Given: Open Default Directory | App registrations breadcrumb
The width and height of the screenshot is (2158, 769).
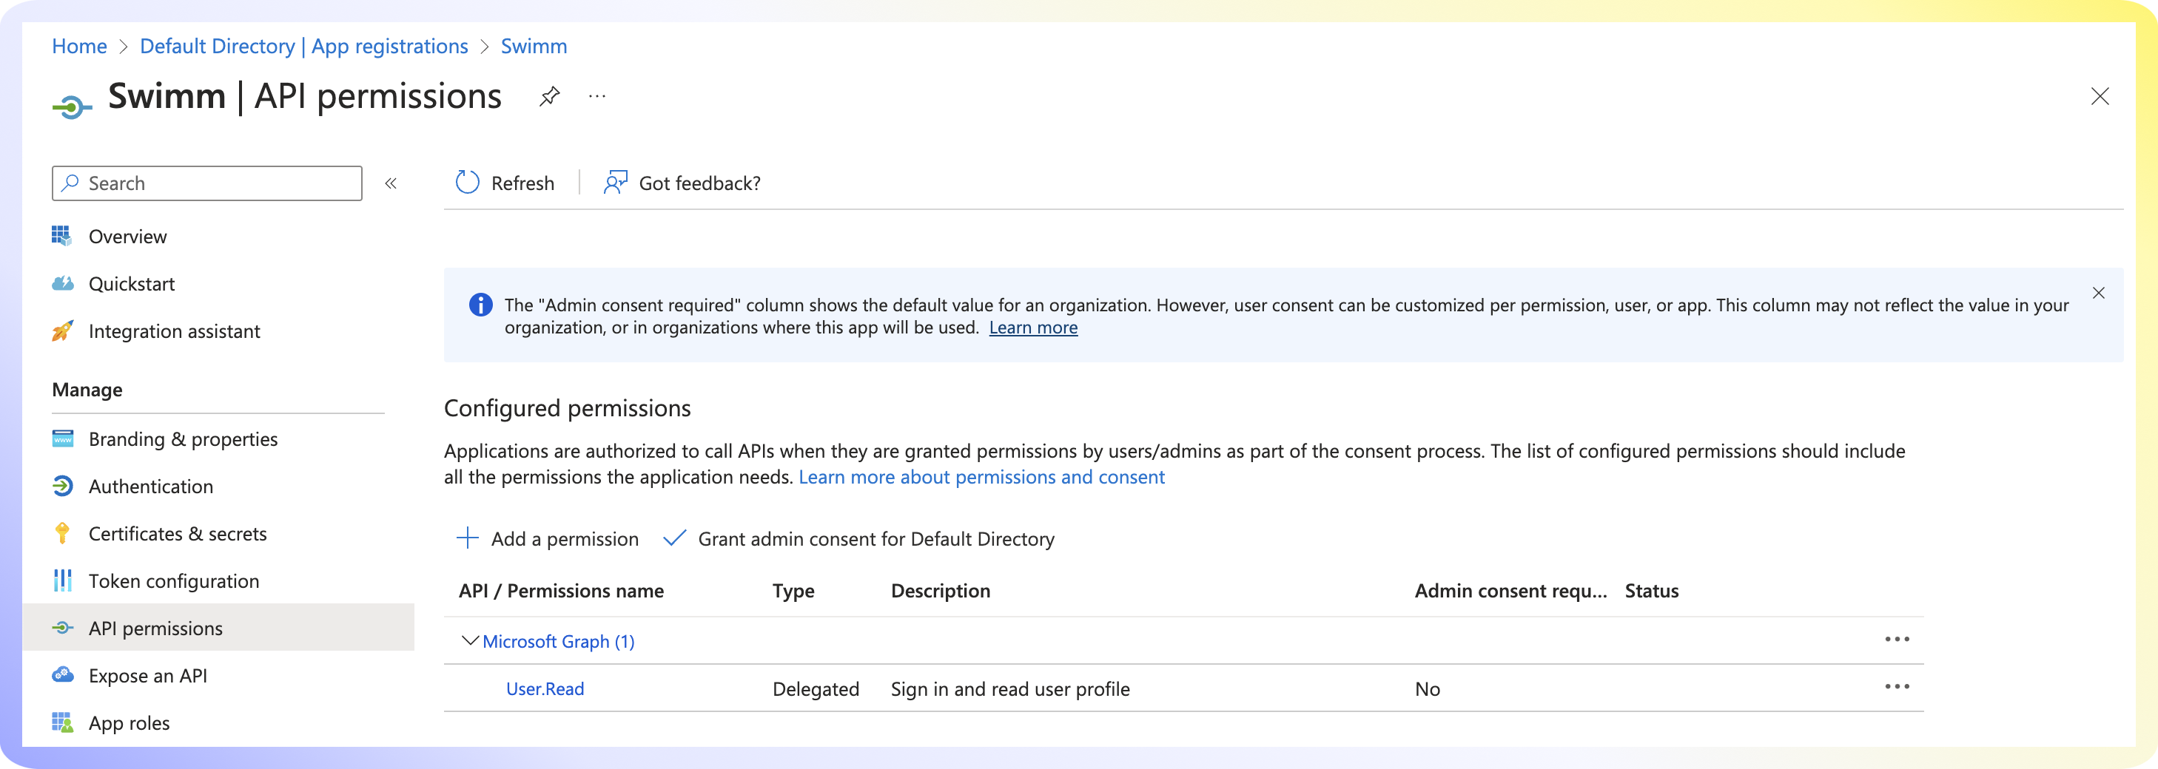Looking at the screenshot, I should [x=304, y=46].
